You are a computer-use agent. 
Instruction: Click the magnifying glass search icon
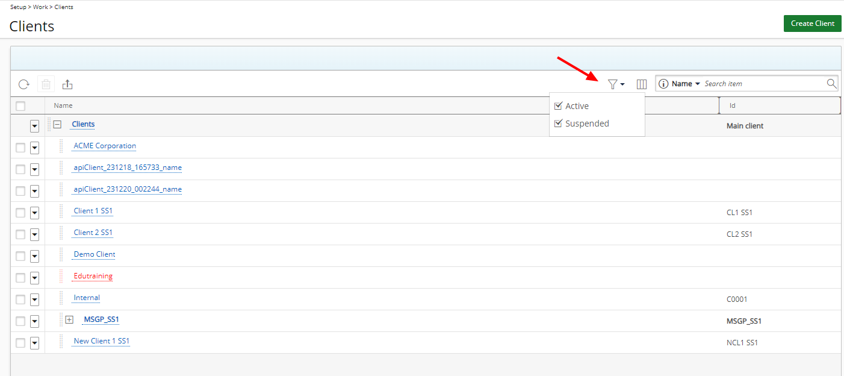pyautogui.click(x=831, y=83)
